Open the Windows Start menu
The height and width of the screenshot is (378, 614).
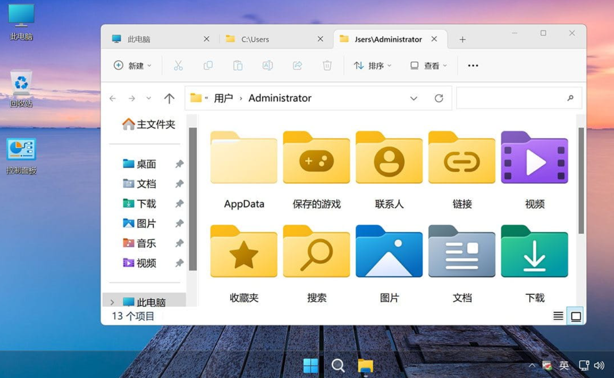(x=311, y=366)
